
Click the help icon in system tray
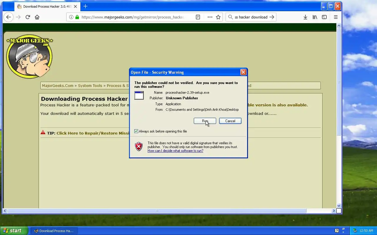[x=337, y=231]
